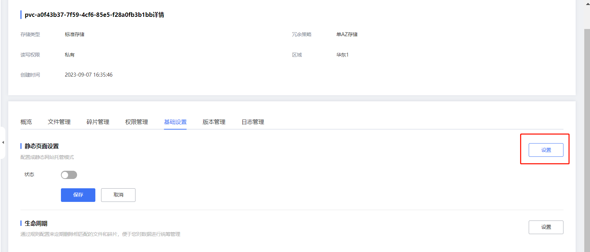Click the pvc bucket 详情 title
The image size is (590, 252).
click(94, 15)
